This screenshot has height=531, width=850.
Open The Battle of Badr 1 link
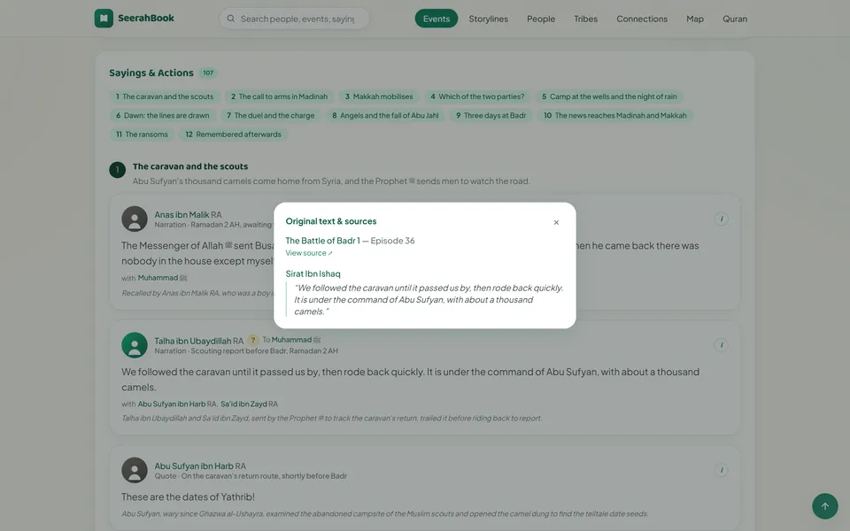pyautogui.click(x=322, y=241)
